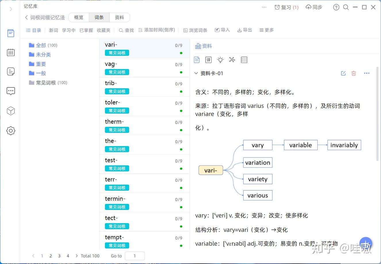Select the 未分类 folder

click(x=40, y=54)
